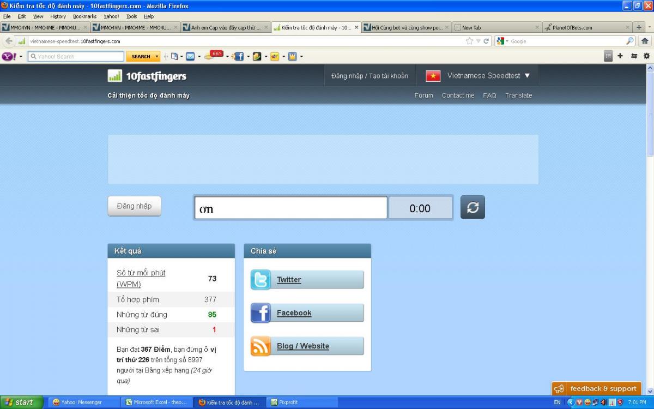
Task: Open the Forum link
Action: [423, 95]
